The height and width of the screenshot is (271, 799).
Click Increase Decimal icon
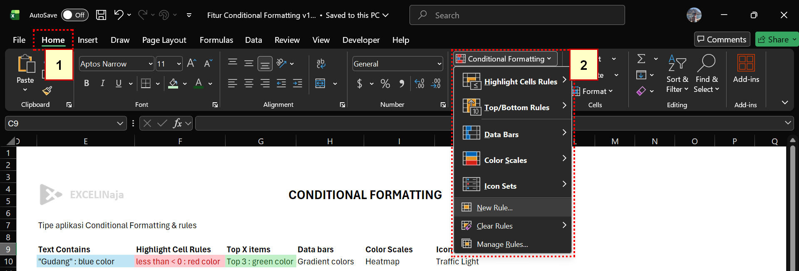(419, 84)
